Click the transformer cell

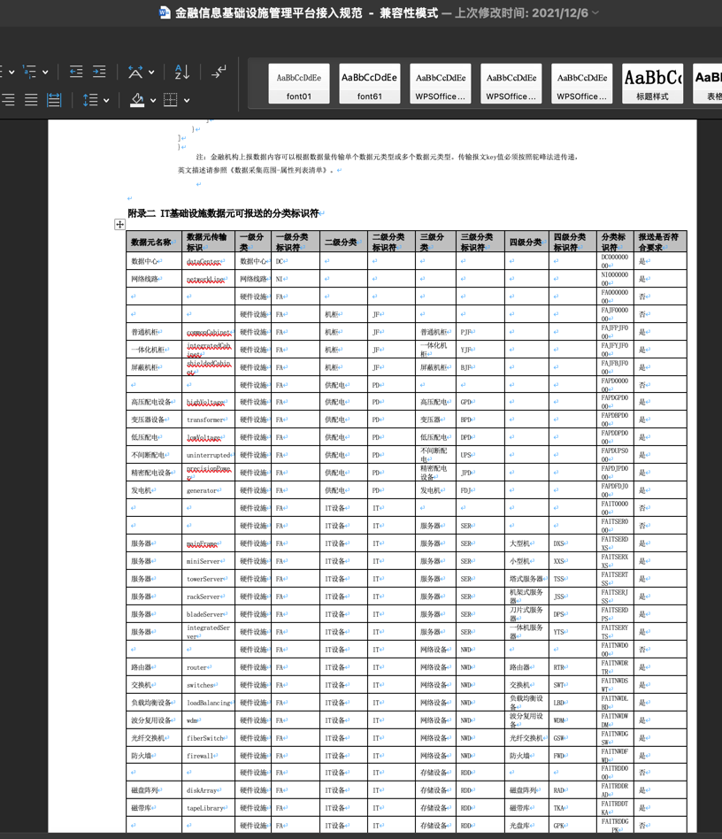[x=209, y=419]
